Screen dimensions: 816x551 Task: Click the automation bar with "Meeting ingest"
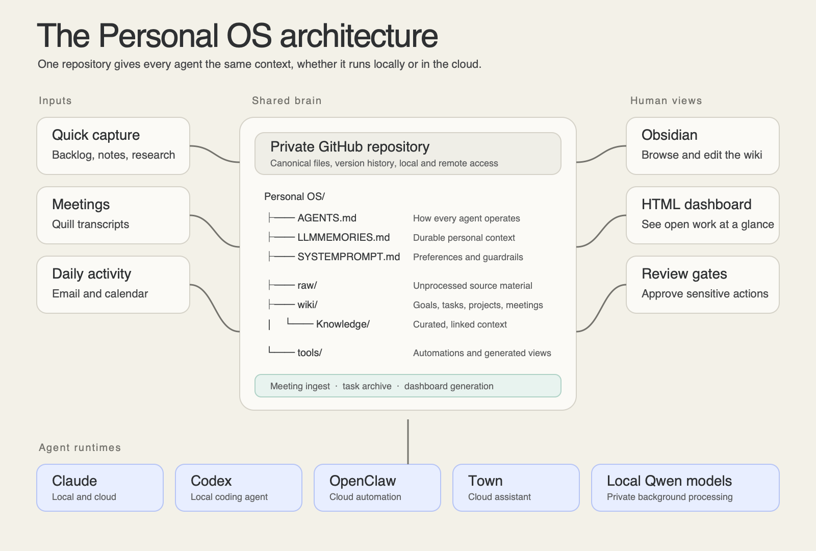coord(408,386)
